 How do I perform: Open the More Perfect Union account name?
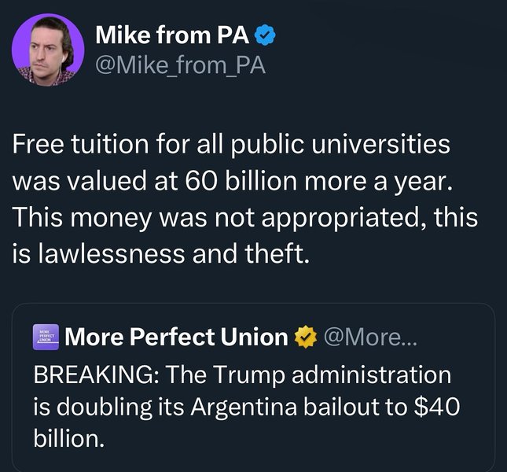pyautogui.click(x=177, y=338)
